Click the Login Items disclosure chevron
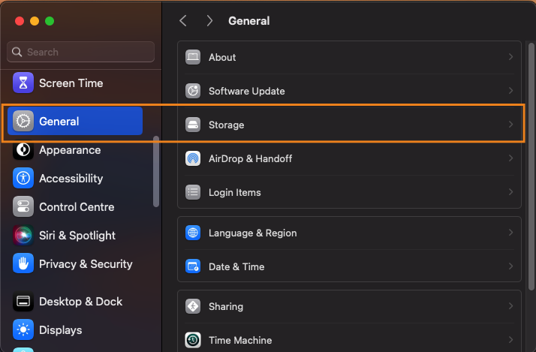Viewport: 536px width, 352px height. [510, 192]
